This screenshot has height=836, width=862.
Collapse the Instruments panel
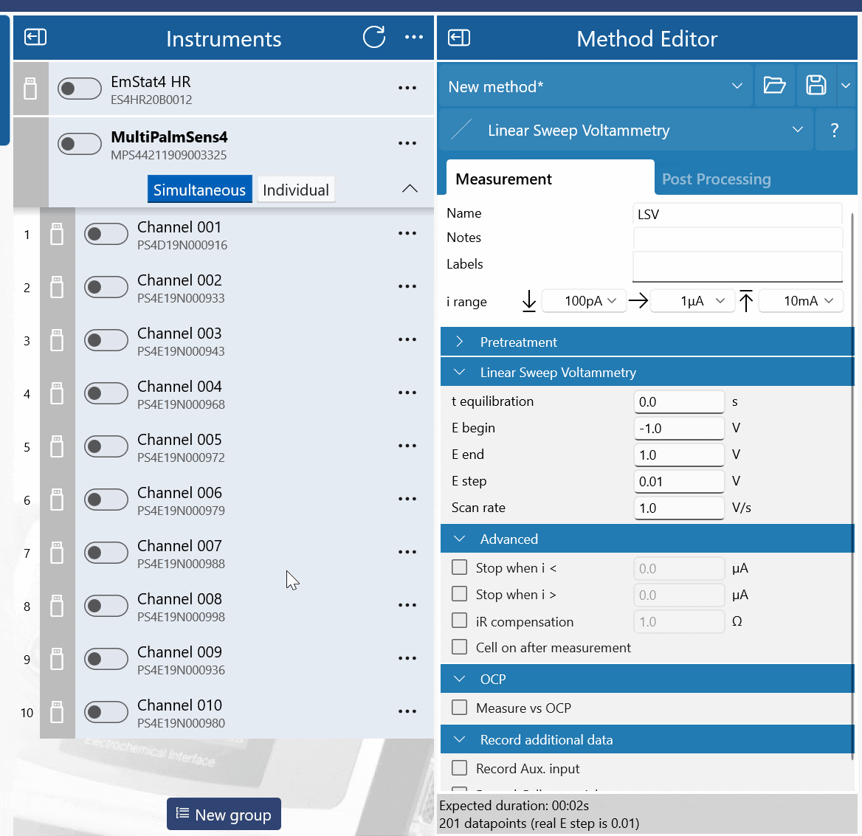tap(35, 38)
